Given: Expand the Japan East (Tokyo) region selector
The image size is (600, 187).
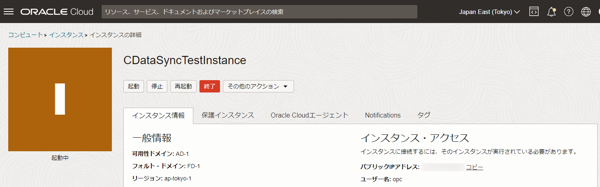Looking at the screenshot, I should tap(489, 12).
